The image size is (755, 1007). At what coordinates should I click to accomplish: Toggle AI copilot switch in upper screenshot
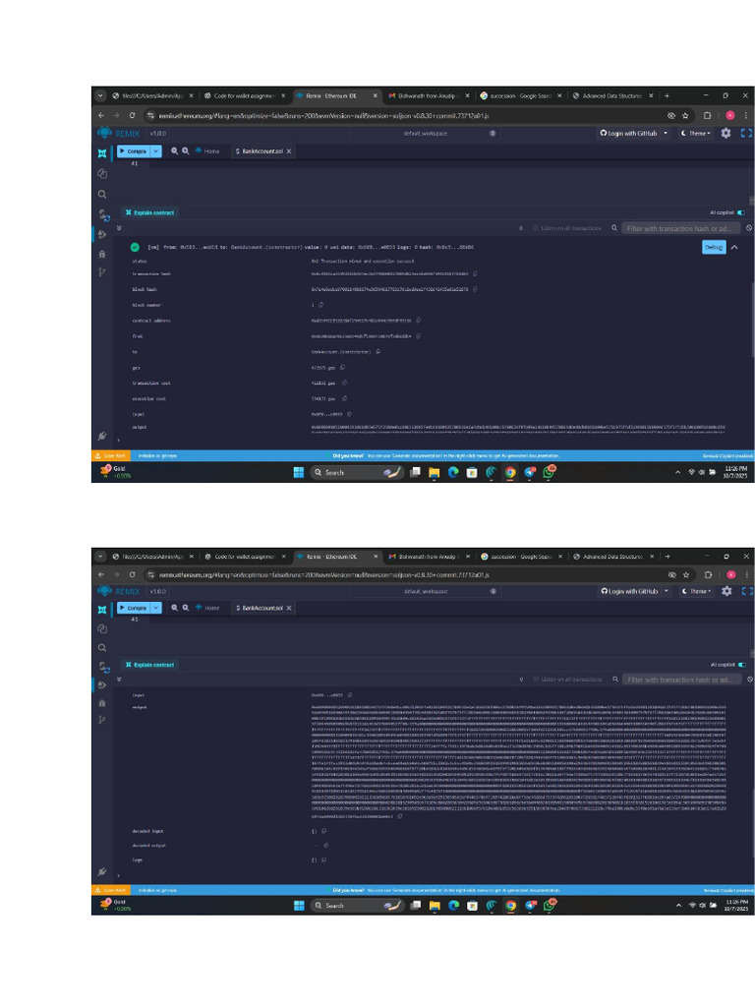pos(741,212)
